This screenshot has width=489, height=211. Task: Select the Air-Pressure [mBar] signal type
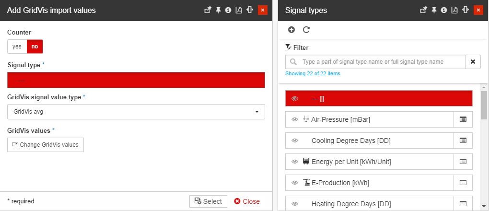370,119
